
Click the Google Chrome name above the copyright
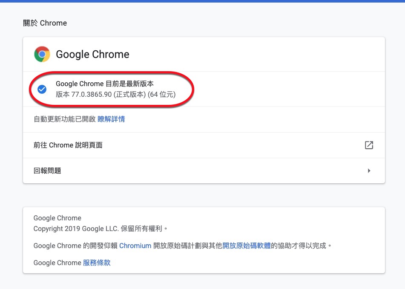coord(57,218)
